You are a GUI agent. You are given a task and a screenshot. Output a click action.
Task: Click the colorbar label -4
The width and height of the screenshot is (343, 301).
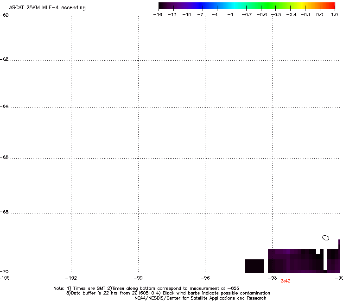click(x=215, y=15)
